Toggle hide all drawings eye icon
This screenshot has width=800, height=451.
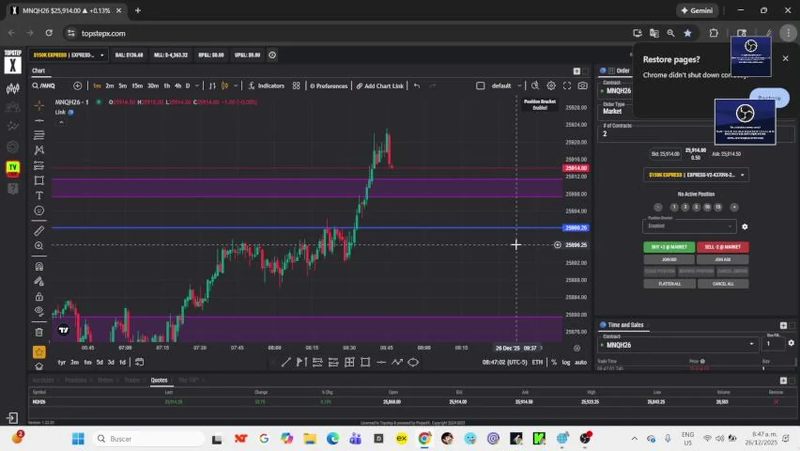click(39, 311)
